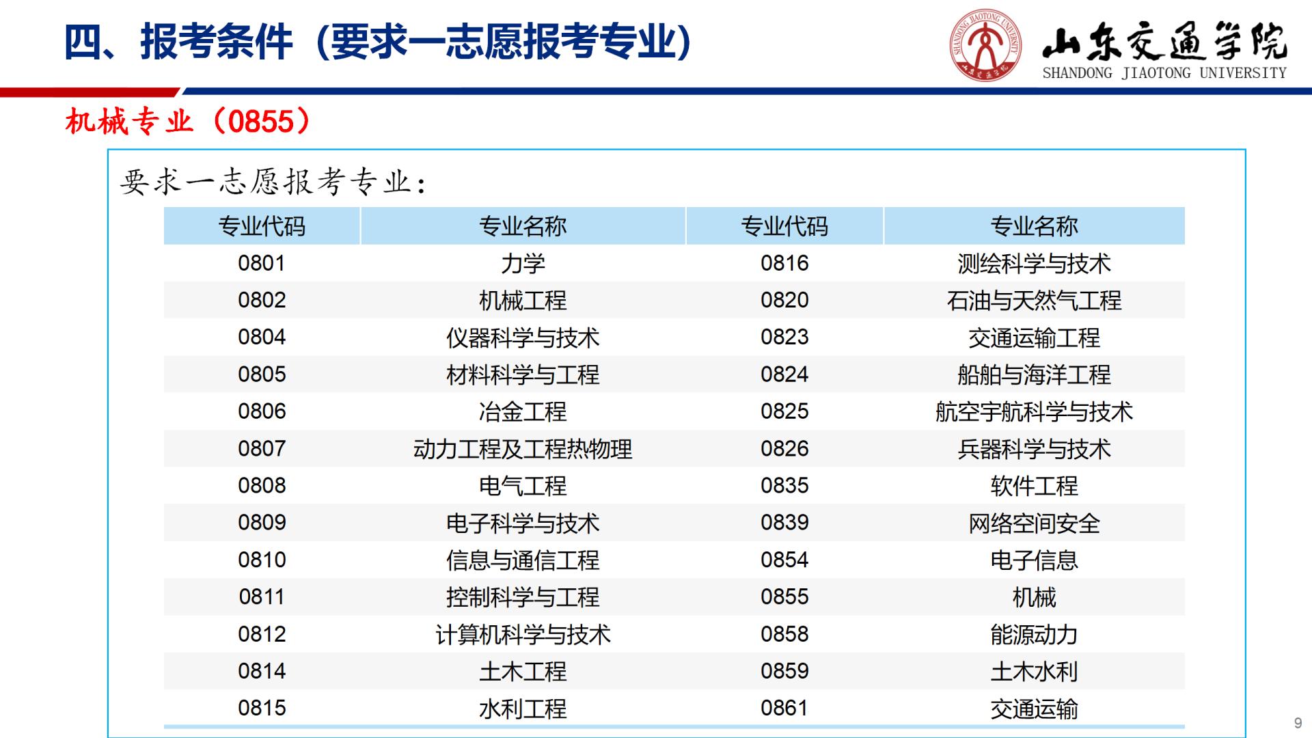Click the 网络空间安全 cell
Viewport: 1312px width, 738px height.
point(1034,523)
